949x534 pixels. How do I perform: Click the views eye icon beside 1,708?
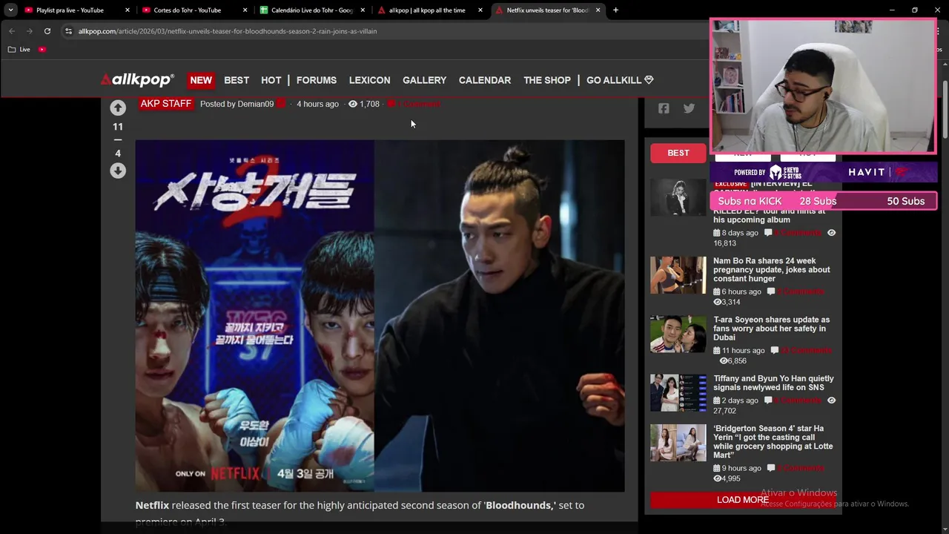(353, 104)
